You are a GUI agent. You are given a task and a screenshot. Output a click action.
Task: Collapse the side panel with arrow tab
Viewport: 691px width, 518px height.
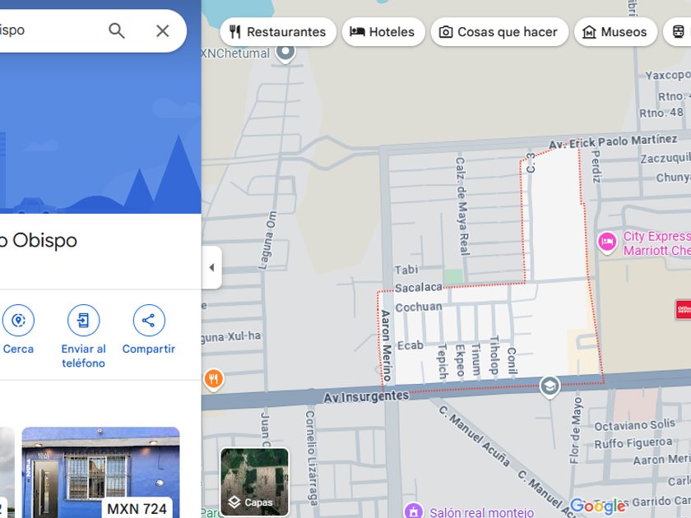point(212,267)
